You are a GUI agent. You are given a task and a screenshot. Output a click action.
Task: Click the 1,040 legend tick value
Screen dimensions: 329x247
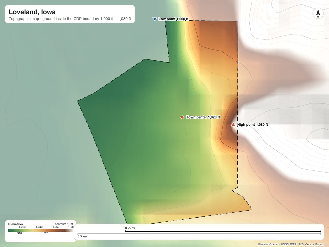pos(39,227)
